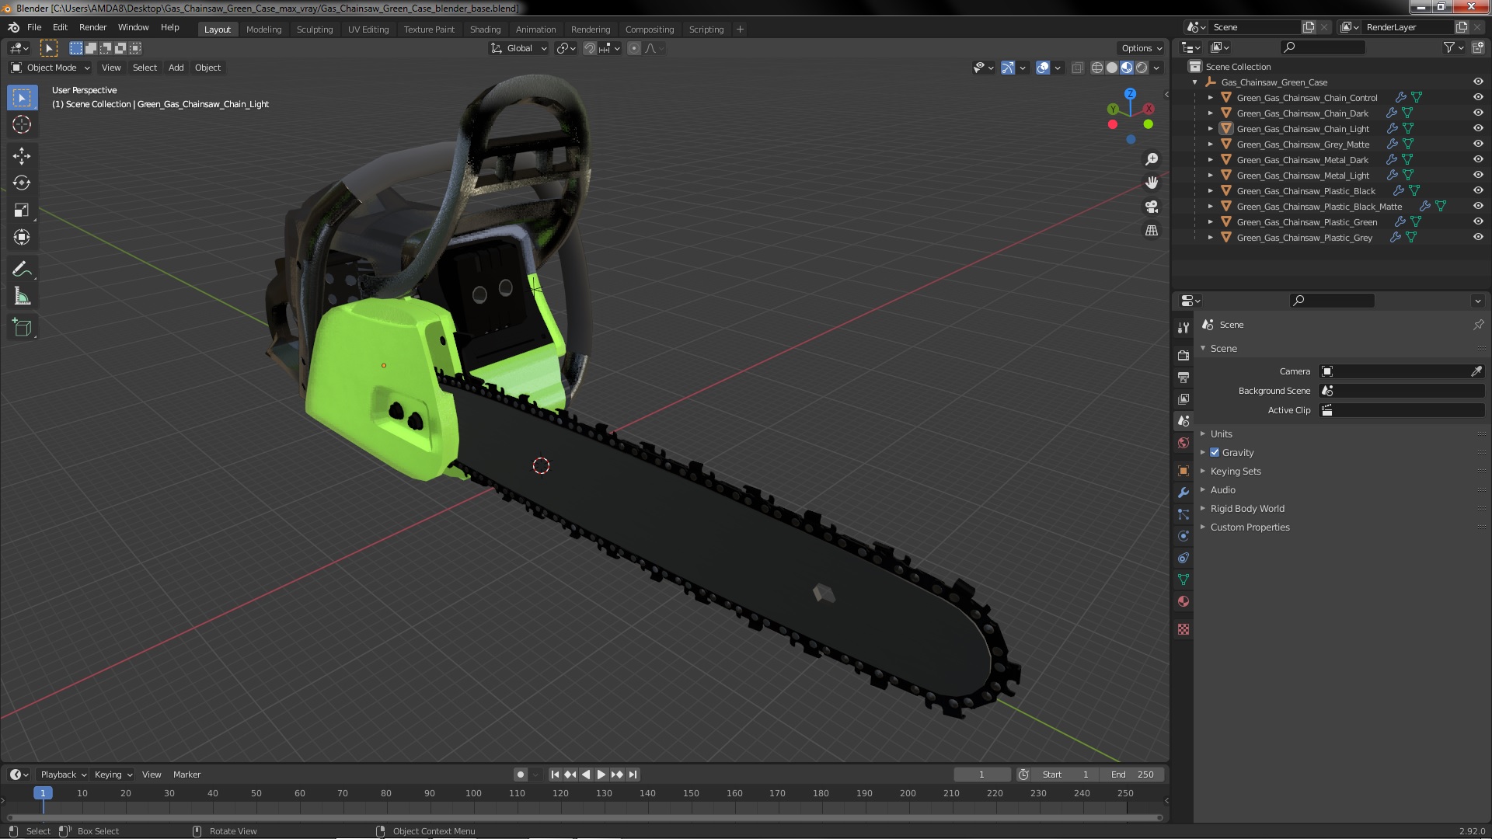This screenshot has width=1492, height=839.
Task: Hide the Gas_Chainsaw_Green_Case collection
Action: pos(1478,82)
